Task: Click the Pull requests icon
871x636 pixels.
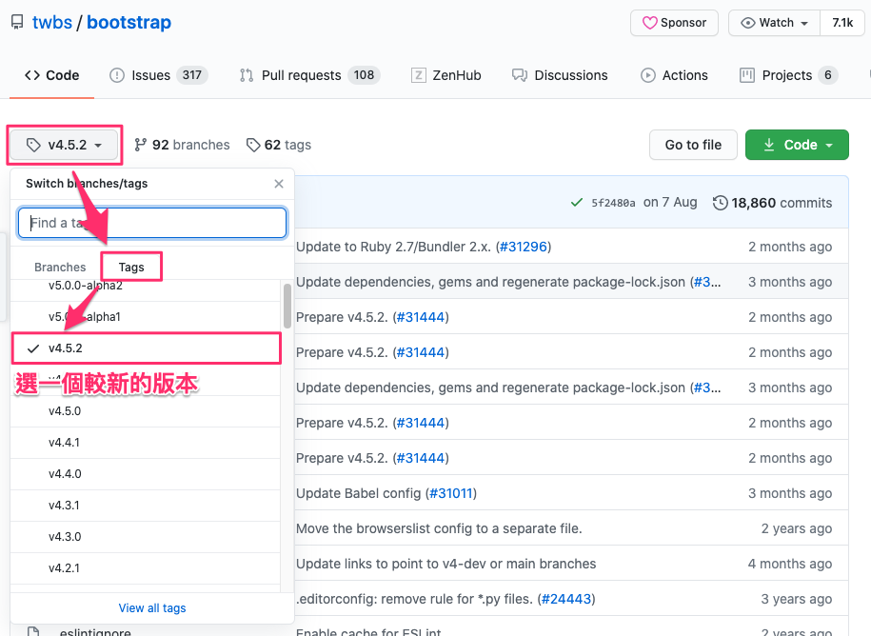Action: 247,75
